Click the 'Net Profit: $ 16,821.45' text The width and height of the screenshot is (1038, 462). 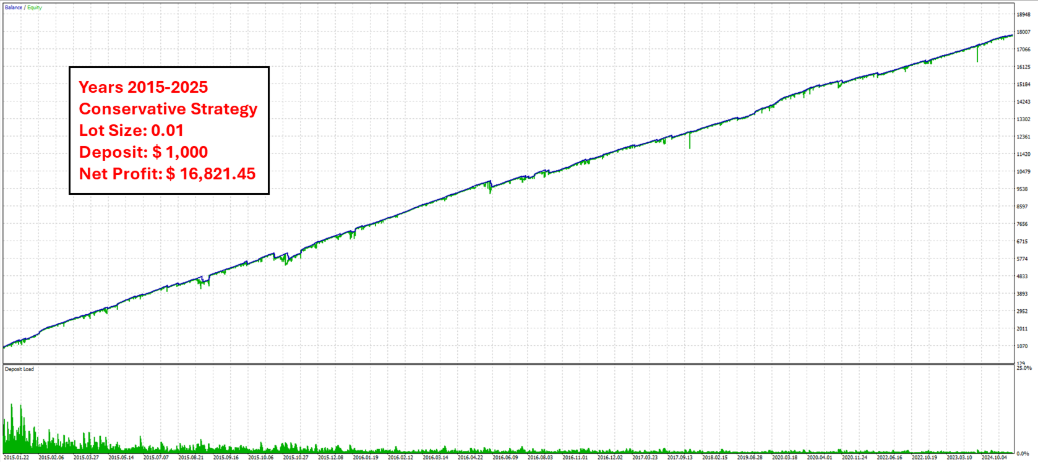[167, 174]
